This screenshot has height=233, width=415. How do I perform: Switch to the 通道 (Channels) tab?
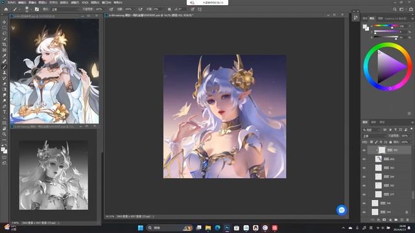[373, 122]
